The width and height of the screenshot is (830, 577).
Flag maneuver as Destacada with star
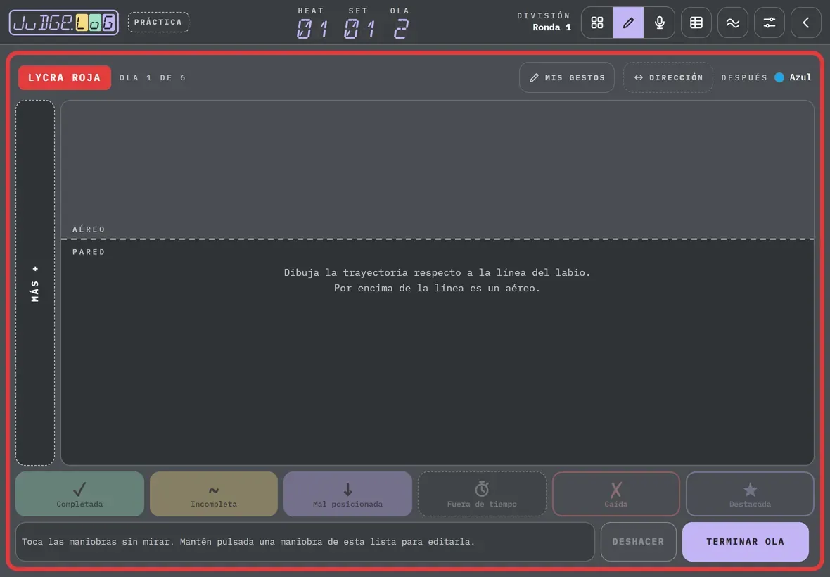coord(750,494)
